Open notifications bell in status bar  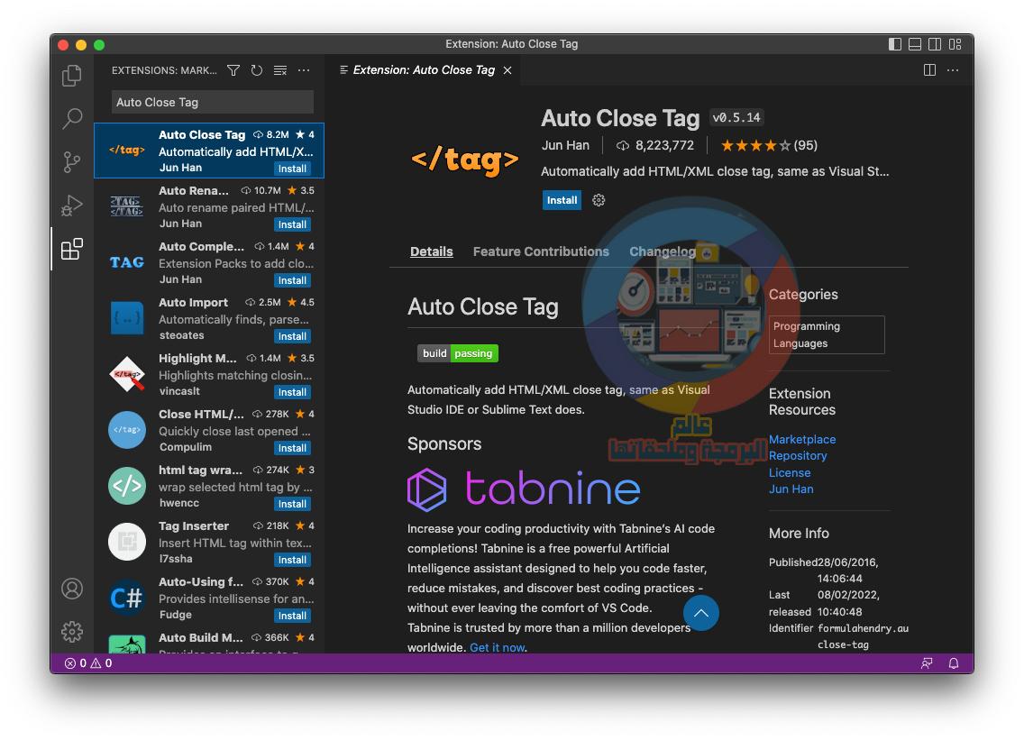click(x=954, y=662)
